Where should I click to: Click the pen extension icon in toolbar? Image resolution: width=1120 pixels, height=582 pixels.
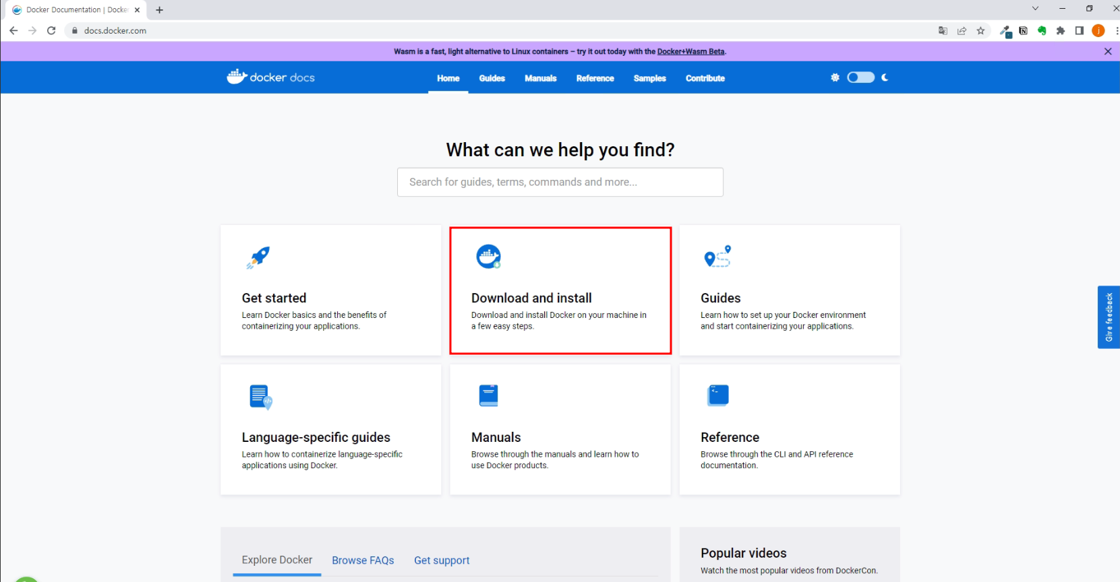(1005, 30)
